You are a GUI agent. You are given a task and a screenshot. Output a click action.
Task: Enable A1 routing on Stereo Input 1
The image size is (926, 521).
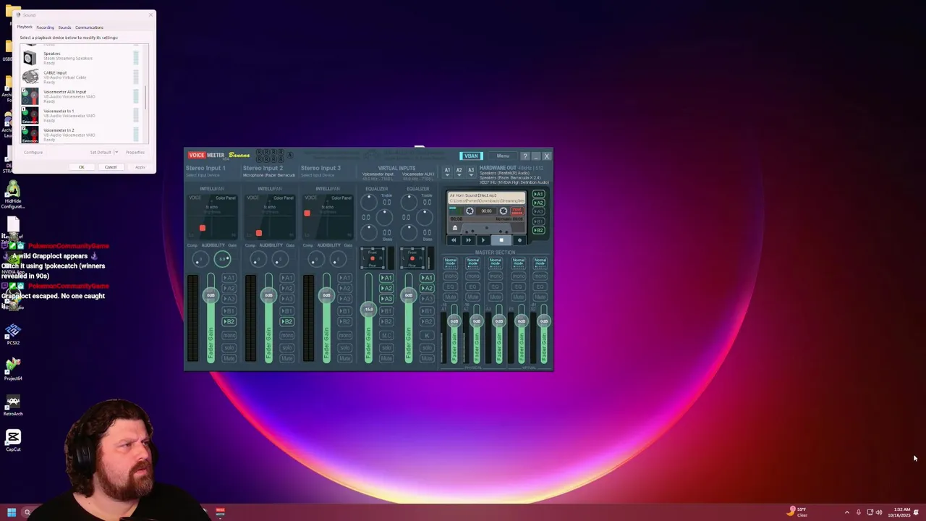229,278
